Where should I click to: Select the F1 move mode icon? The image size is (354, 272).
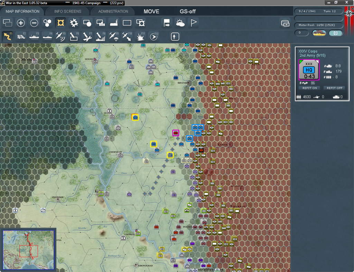coord(8,37)
